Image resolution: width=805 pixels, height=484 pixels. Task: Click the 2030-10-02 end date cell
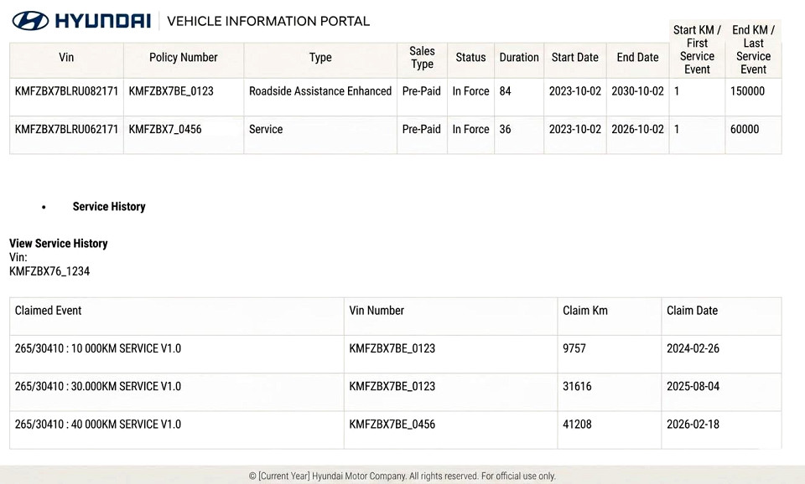[637, 91]
